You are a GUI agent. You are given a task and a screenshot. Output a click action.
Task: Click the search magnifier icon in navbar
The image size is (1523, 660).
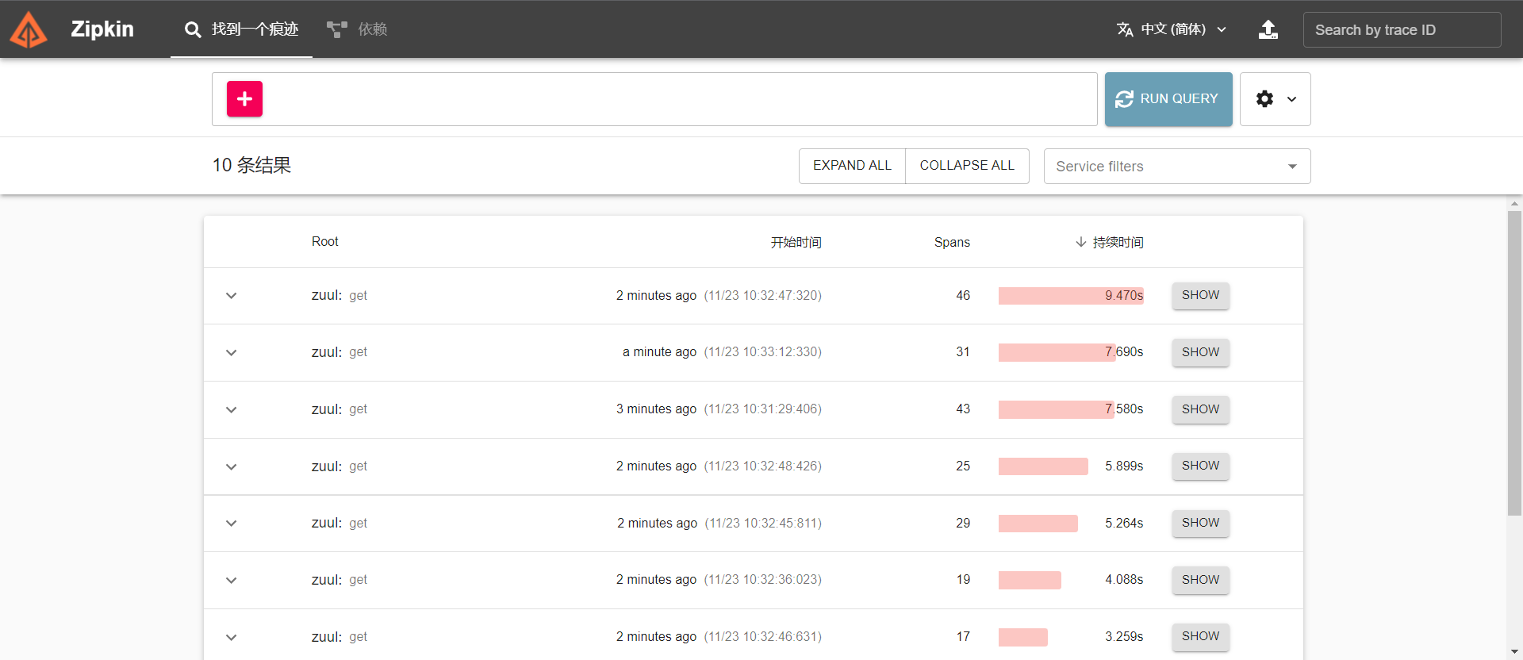point(193,29)
